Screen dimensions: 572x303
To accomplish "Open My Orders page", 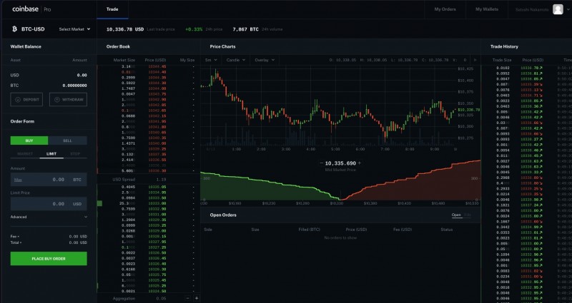I will (x=445, y=9).
